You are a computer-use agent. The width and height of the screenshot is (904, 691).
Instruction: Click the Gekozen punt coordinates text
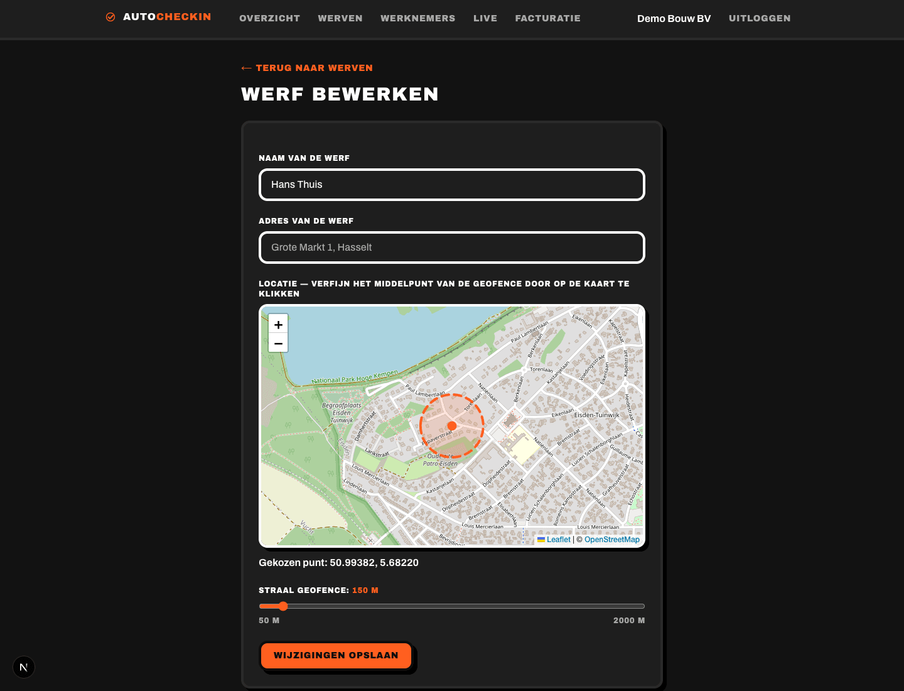coord(338,563)
